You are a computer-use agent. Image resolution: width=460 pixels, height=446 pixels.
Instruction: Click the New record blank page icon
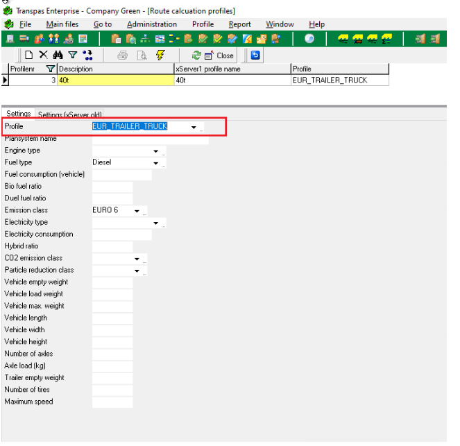click(29, 55)
